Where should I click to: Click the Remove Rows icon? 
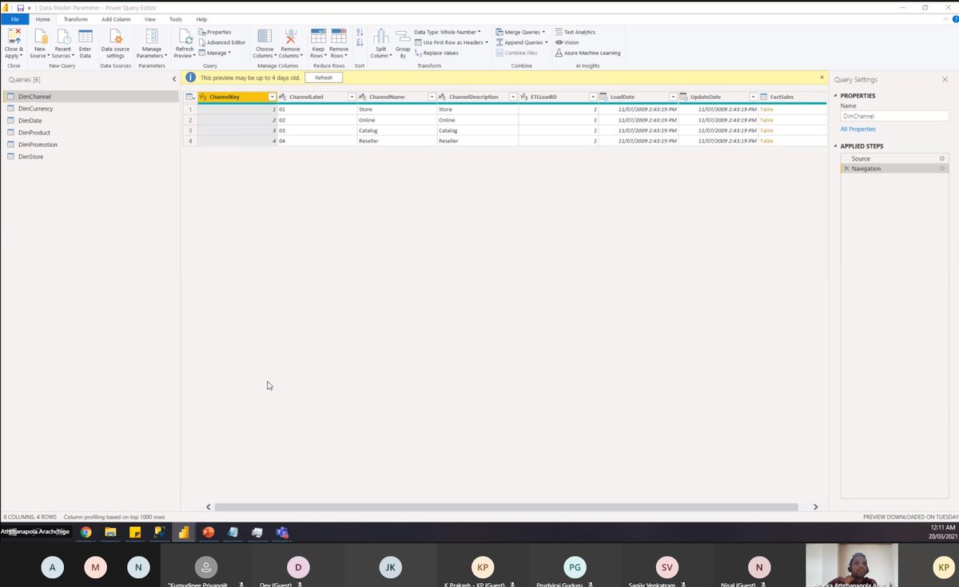[x=339, y=36]
